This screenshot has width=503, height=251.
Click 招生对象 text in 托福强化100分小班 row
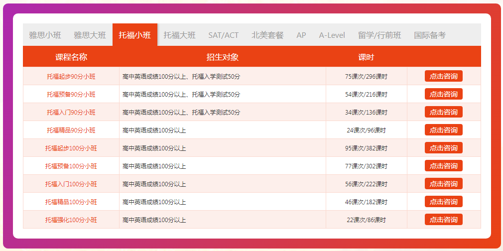point(154,220)
